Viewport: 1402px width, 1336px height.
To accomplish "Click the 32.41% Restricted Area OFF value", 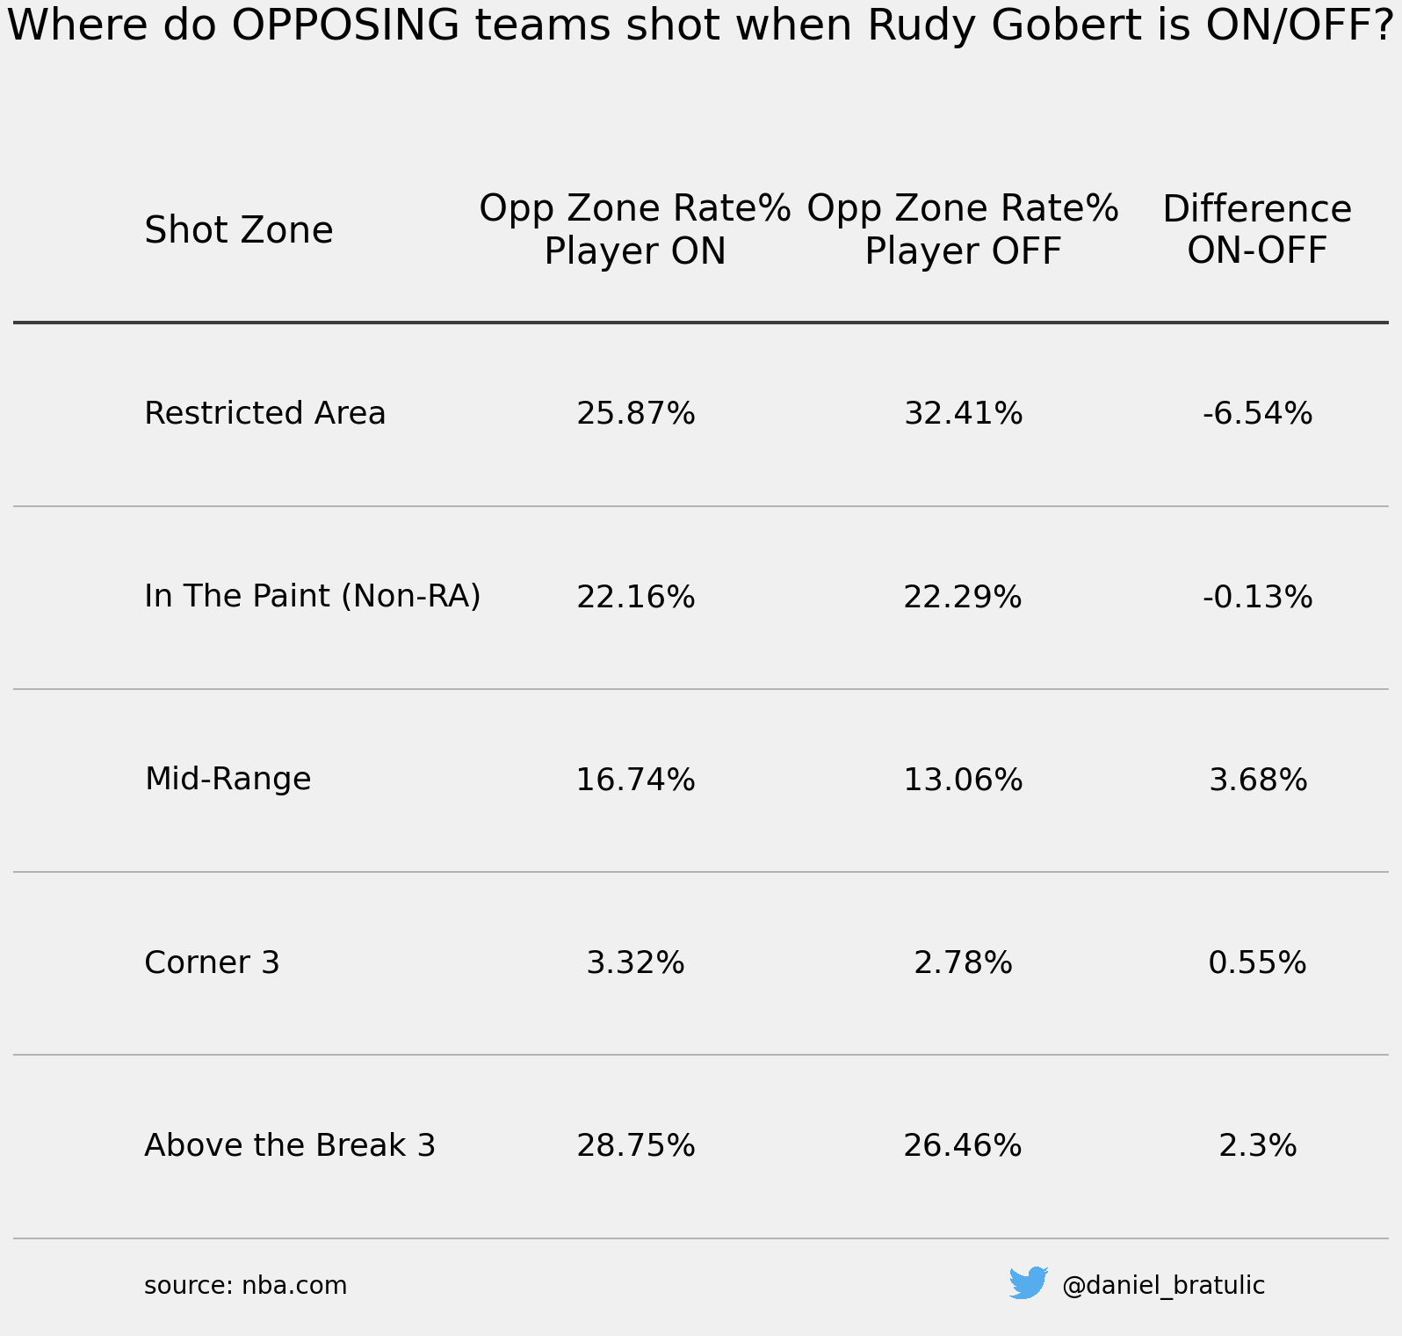I will [964, 413].
